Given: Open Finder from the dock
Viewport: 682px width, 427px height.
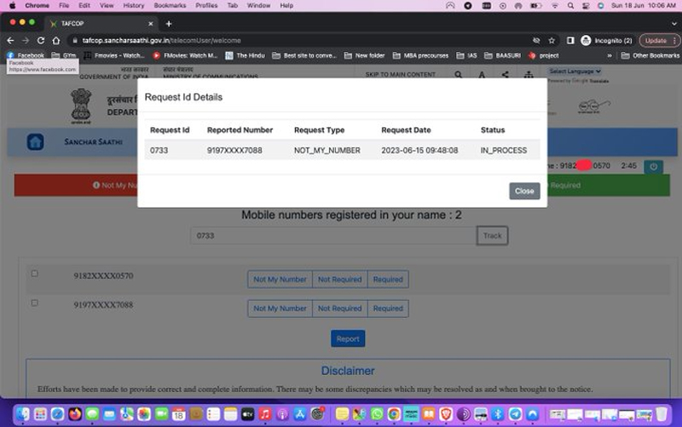Looking at the screenshot, I should (x=23, y=414).
